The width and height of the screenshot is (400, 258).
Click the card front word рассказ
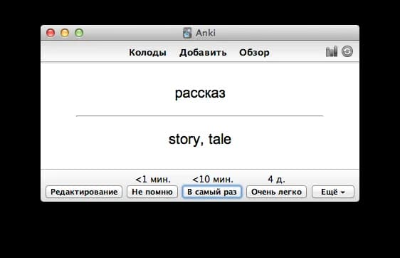200,93
